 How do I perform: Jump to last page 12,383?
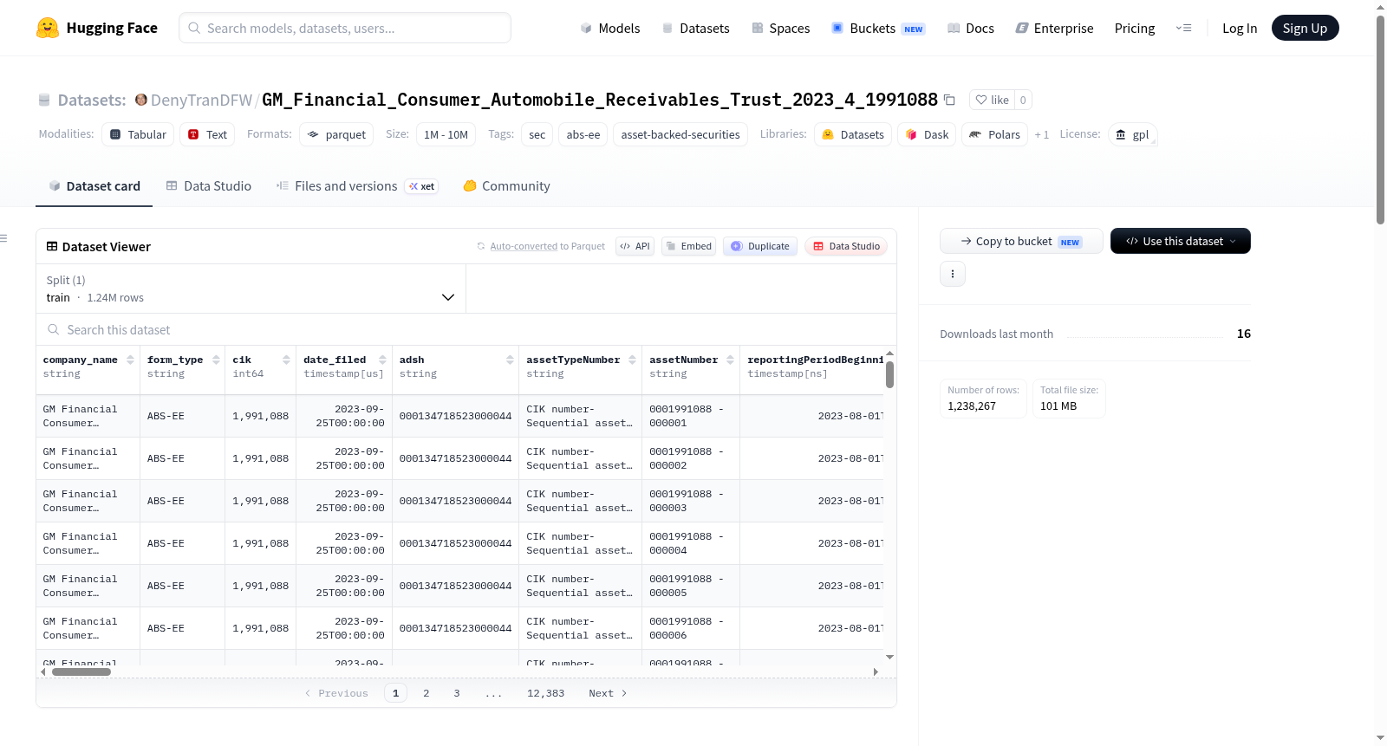tap(545, 693)
